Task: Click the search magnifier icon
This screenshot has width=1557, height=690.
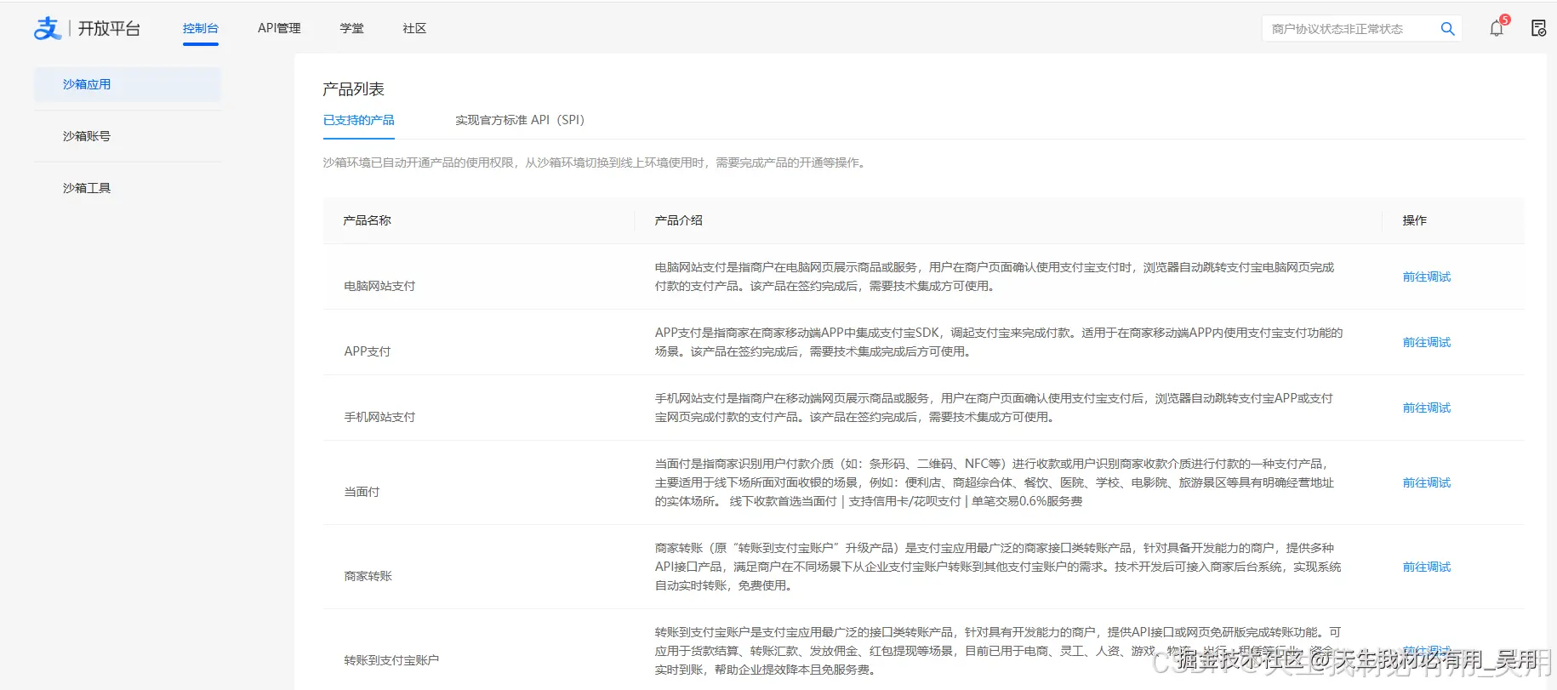Action: [x=1447, y=29]
